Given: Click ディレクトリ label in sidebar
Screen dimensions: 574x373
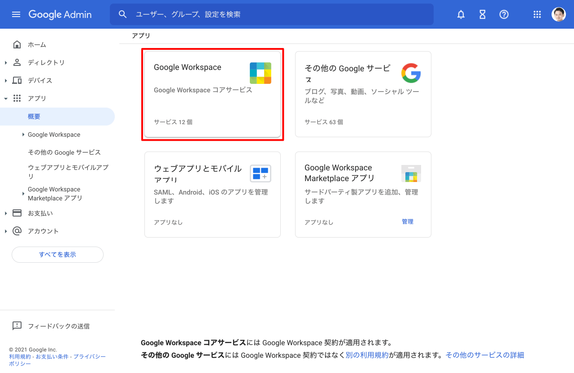Looking at the screenshot, I should pyautogui.click(x=46, y=62).
